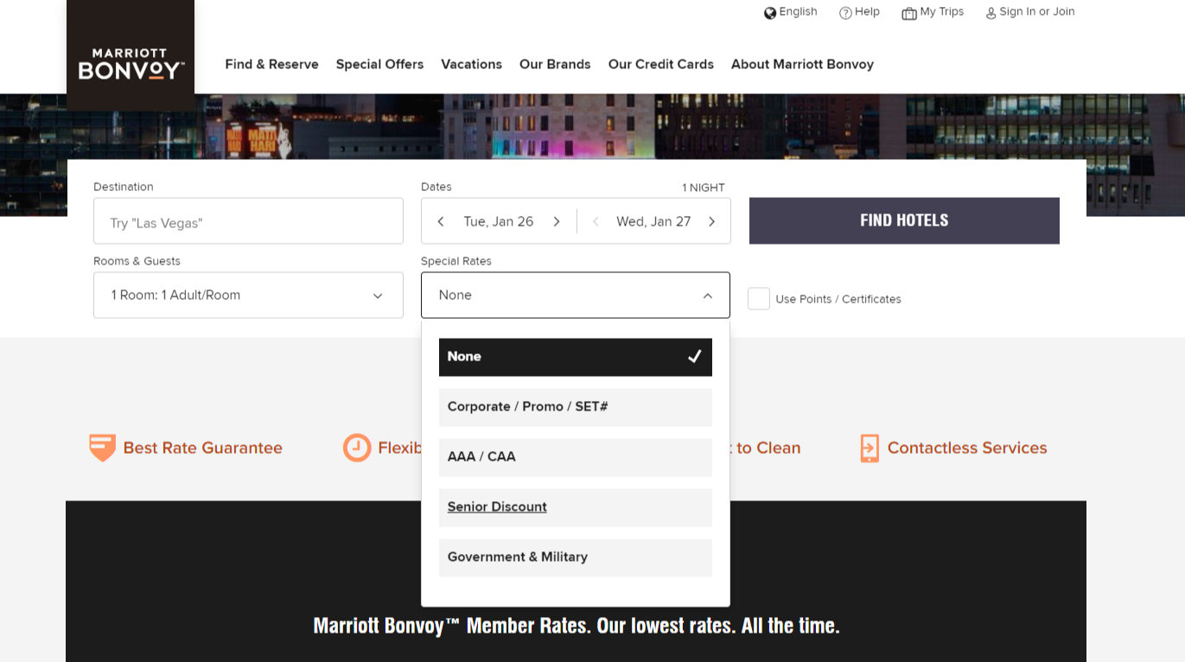This screenshot has height=662, width=1185.
Task: Click the question mark Help icon
Action: point(845,13)
